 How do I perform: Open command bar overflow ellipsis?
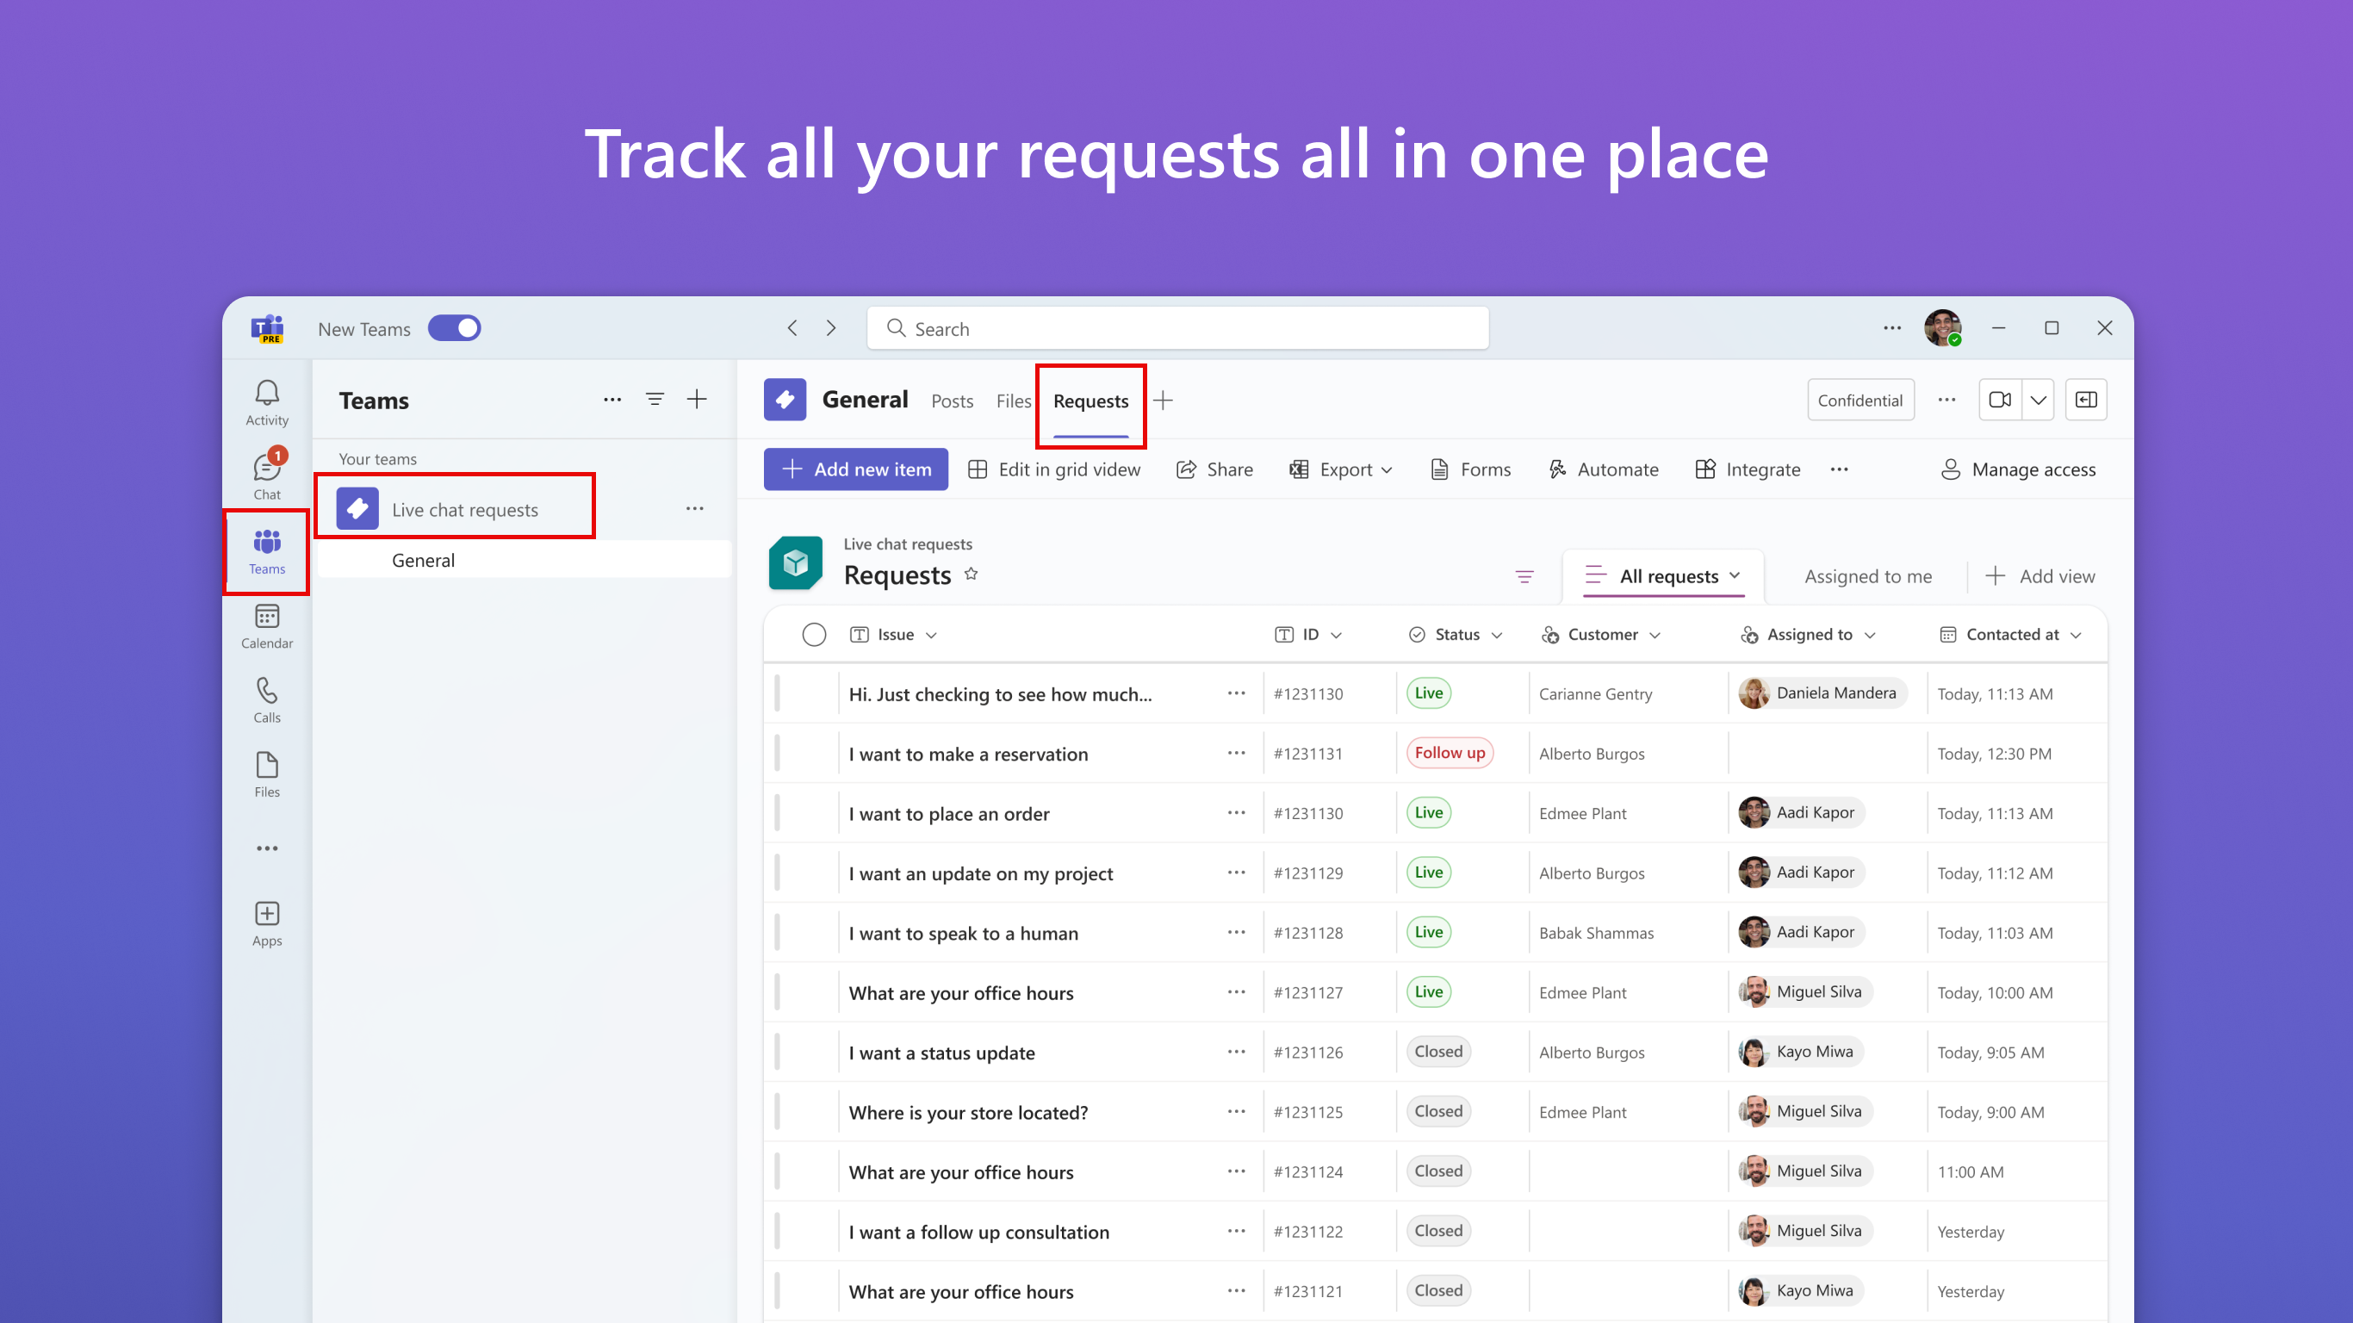[1840, 469]
